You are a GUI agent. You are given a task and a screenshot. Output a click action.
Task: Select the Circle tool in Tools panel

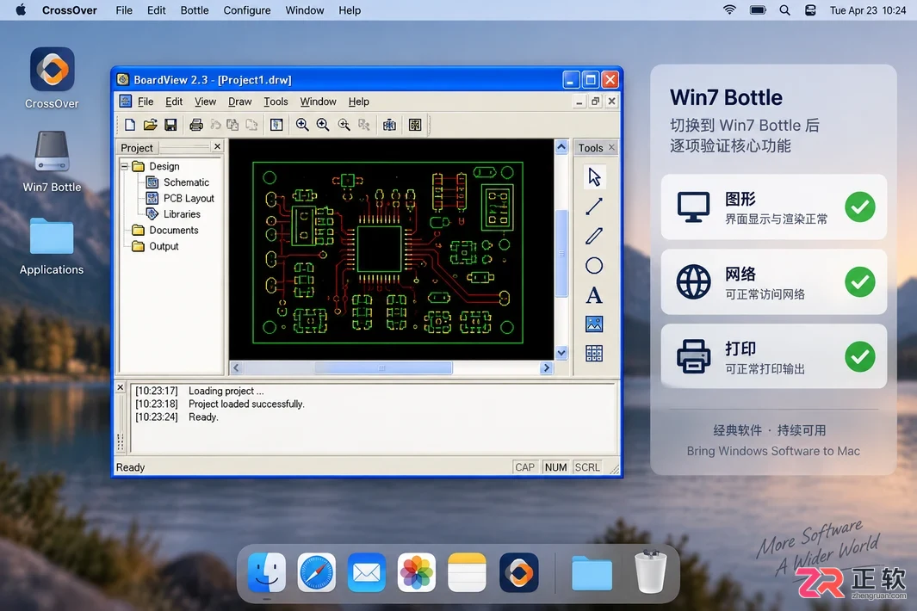click(x=594, y=266)
